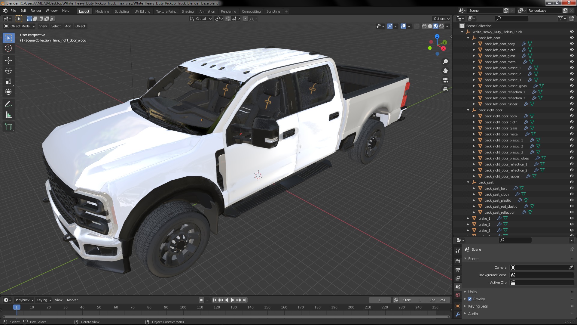The image size is (577, 325).
Task: Select Material Preview shading sphere
Action: (436, 26)
